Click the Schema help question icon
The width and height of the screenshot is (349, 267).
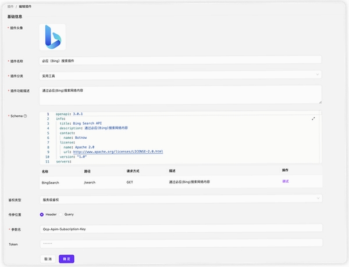point(26,116)
